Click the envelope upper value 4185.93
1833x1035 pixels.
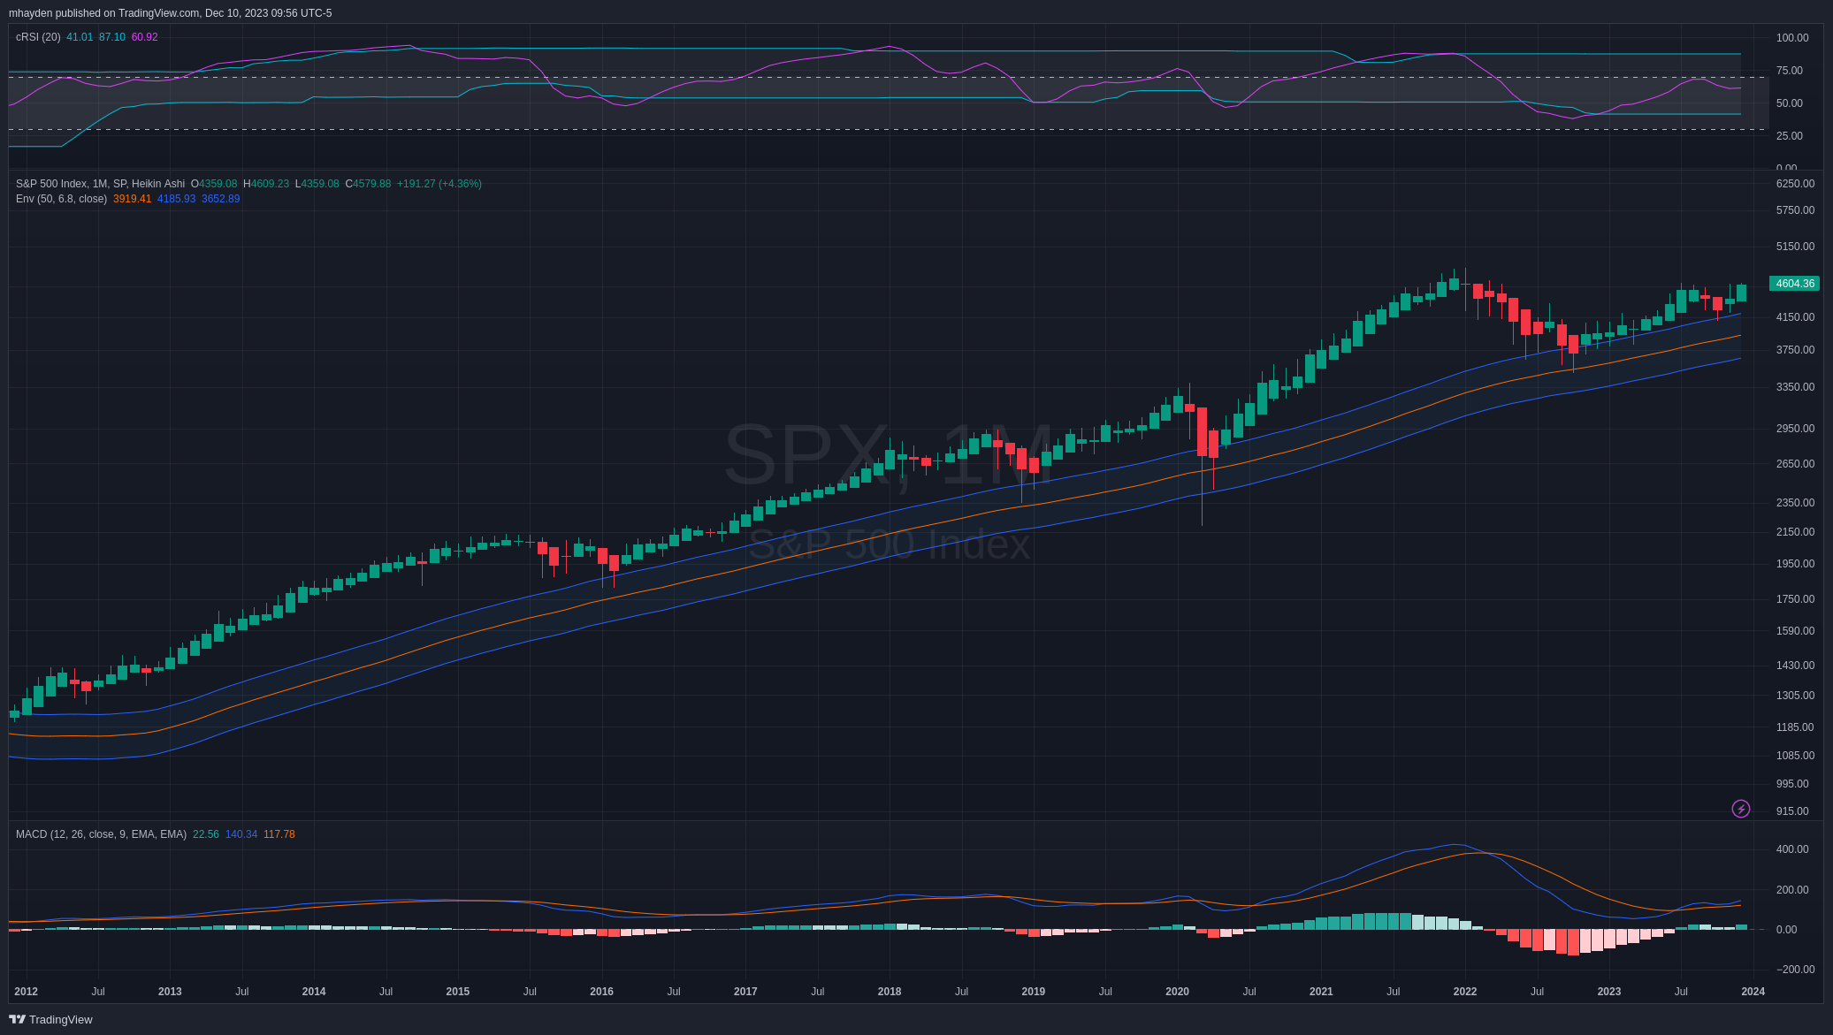pos(177,199)
